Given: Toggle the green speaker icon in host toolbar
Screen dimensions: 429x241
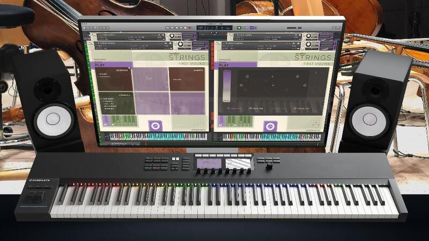Looking at the screenshot, I should pyautogui.click(x=239, y=28).
